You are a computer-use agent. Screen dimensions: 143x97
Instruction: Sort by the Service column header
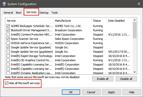[29, 21]
